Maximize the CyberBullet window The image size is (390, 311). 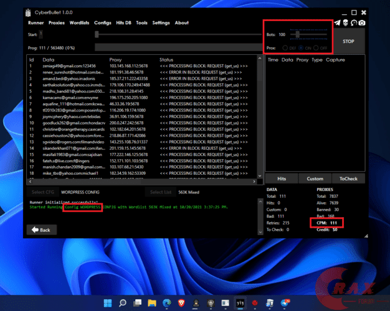(354, 12)
